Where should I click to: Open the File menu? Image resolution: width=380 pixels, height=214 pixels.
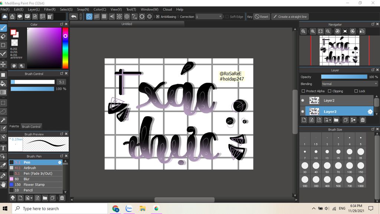[x=5, y=9]
